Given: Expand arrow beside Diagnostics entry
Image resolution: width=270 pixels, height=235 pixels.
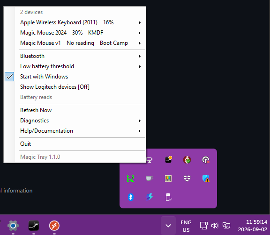Looking at the screenshot, I should pos(140,121).
